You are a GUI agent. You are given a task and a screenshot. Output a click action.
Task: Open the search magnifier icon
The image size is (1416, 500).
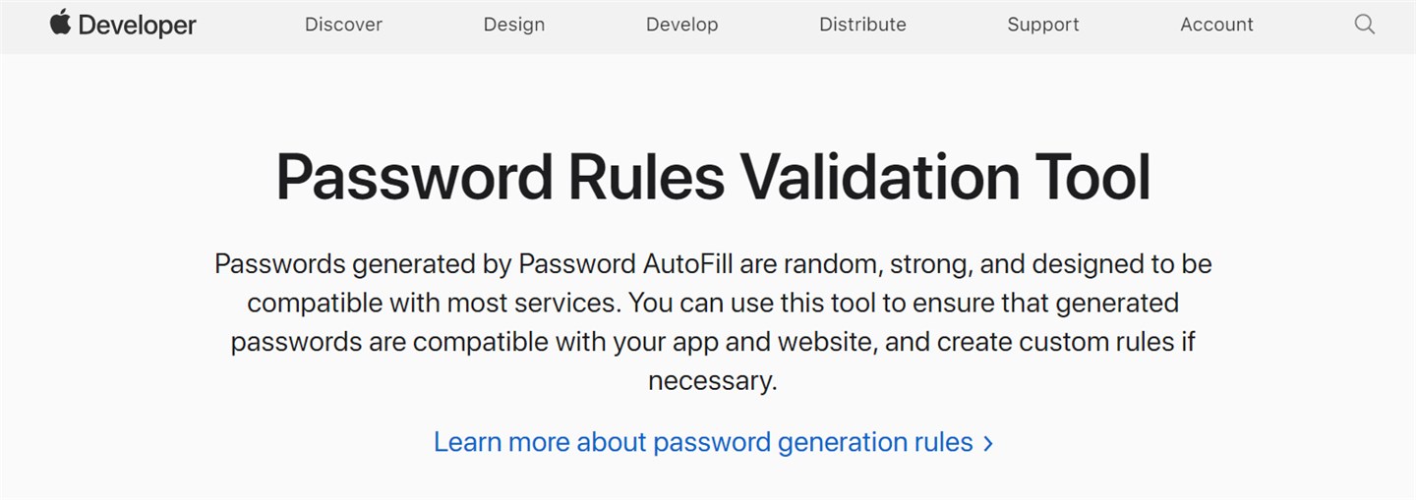(1364, 25)
